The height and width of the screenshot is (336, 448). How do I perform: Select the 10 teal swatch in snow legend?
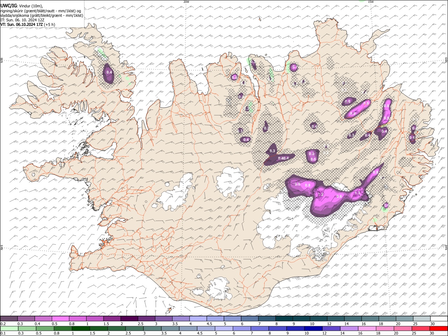(x=318, y=319)
